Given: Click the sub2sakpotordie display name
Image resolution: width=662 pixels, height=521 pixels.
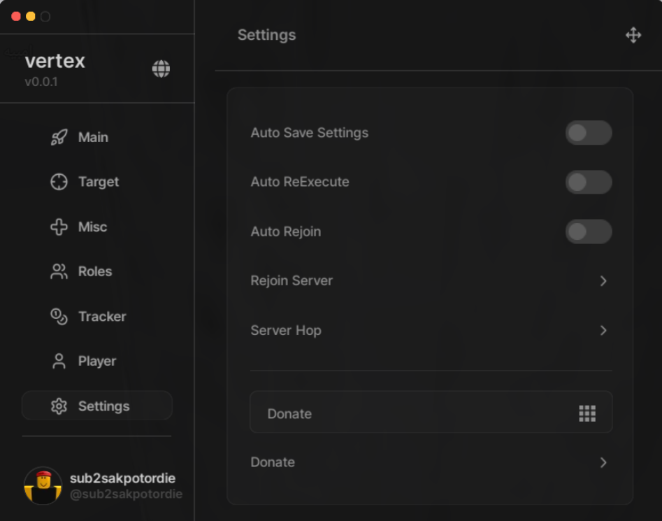Looking at the screenshot, I should tap(122, 478).
